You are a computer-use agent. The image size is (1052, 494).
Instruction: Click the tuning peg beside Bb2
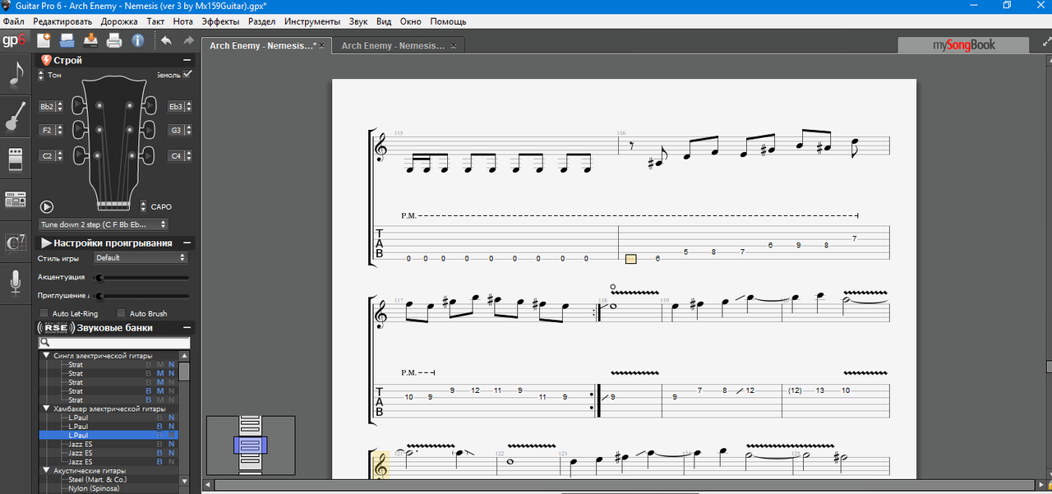(x=79, y=105)
